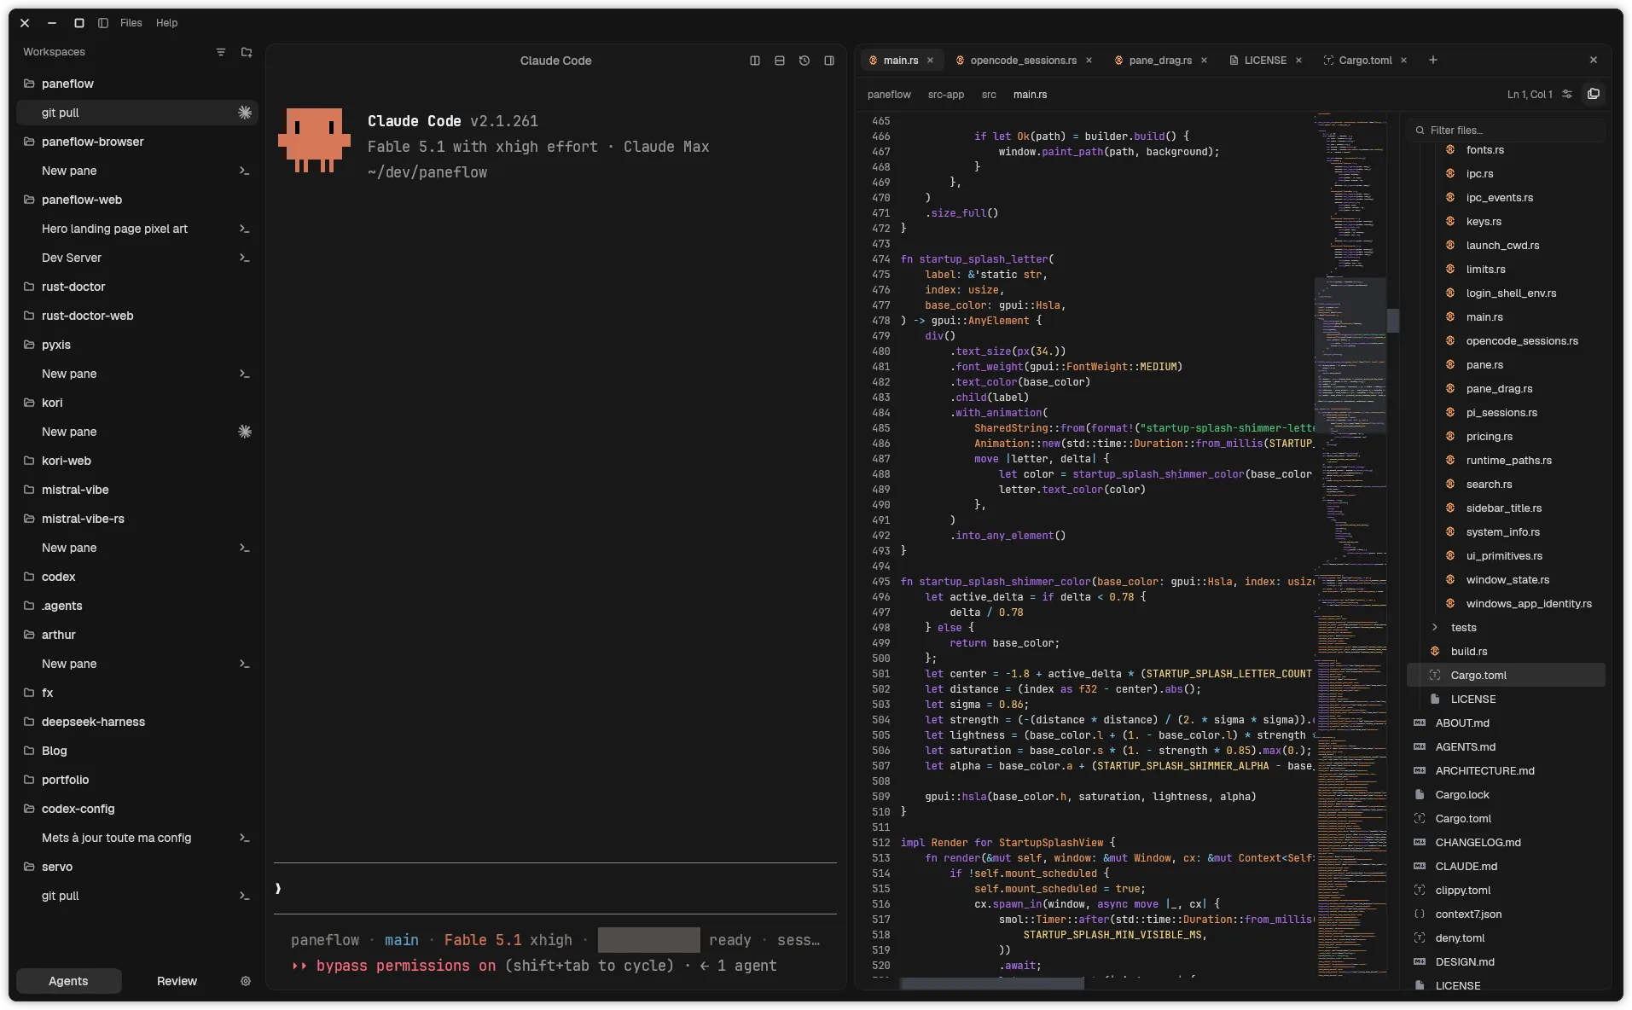The image size is (1632, 1010).
Task: Open CHANGELOG.md in file tree
Action: click(x=1478, y=843)
